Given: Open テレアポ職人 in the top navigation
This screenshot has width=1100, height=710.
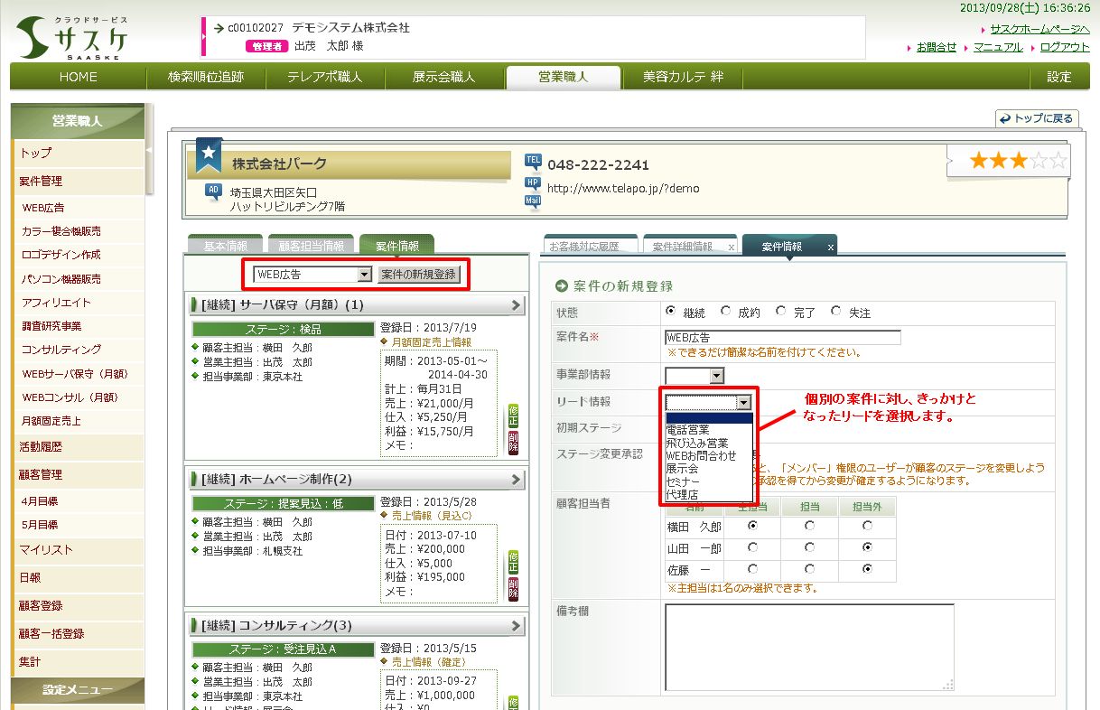Looking at the screenshot, I should coord(324,77).
